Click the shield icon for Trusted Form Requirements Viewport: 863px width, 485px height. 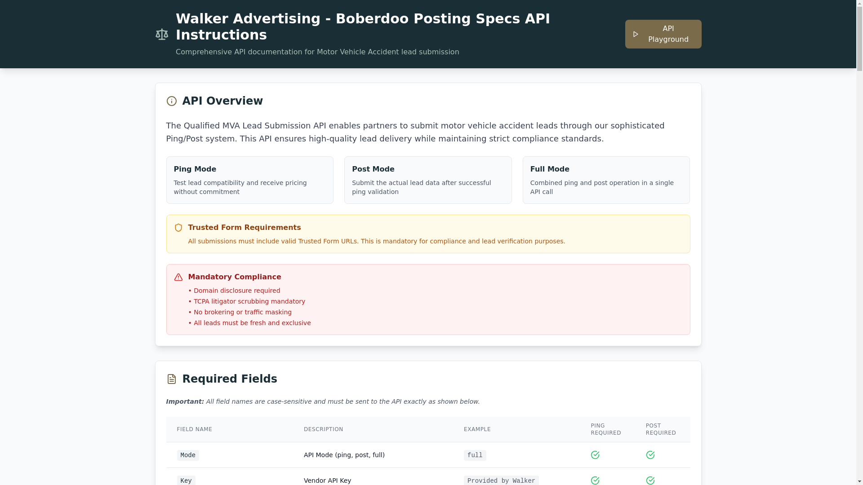(x=178, y=228)
